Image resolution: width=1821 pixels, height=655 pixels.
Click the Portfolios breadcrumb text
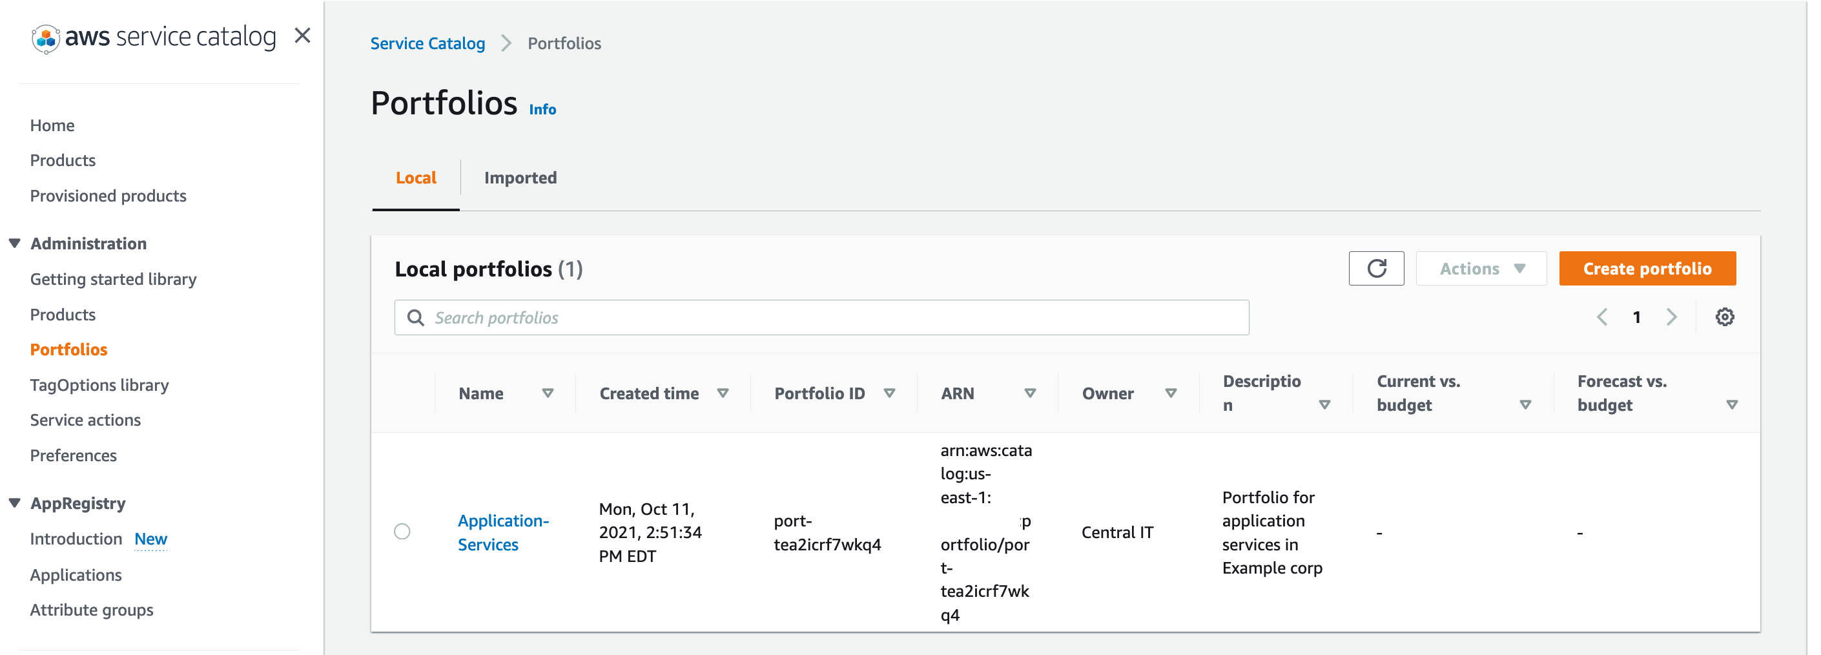[x=564, y=43]
